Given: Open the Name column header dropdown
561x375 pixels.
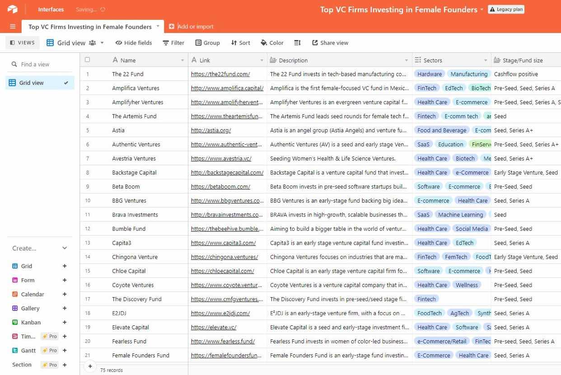Looking at the screenshot, I should pyautogui.click(x=182, y=60).
